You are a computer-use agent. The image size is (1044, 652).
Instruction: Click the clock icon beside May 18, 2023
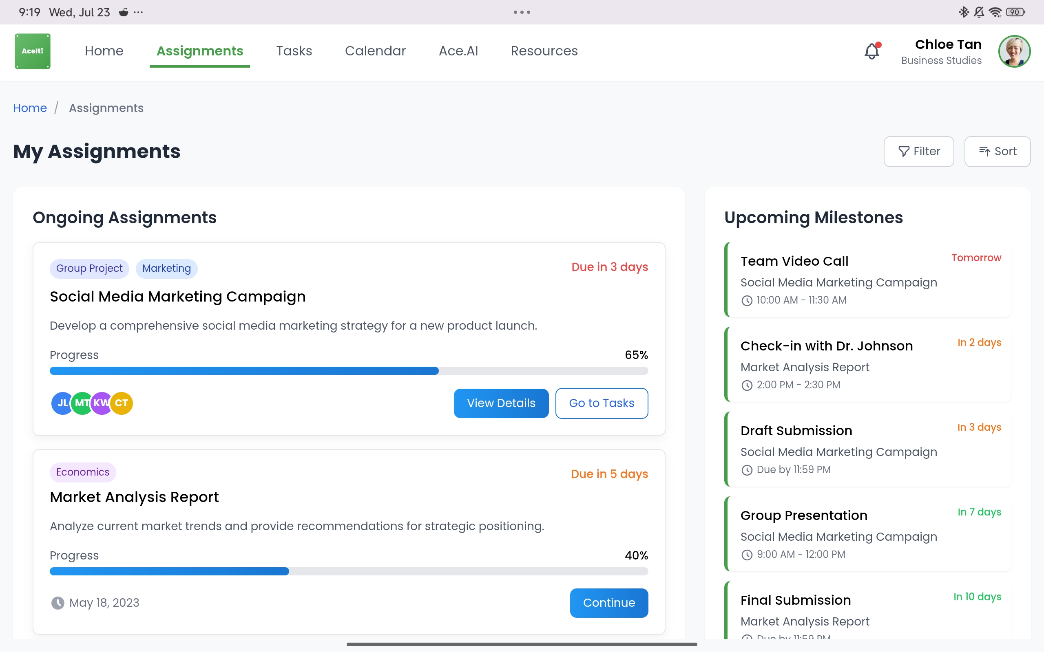[59, 603]
